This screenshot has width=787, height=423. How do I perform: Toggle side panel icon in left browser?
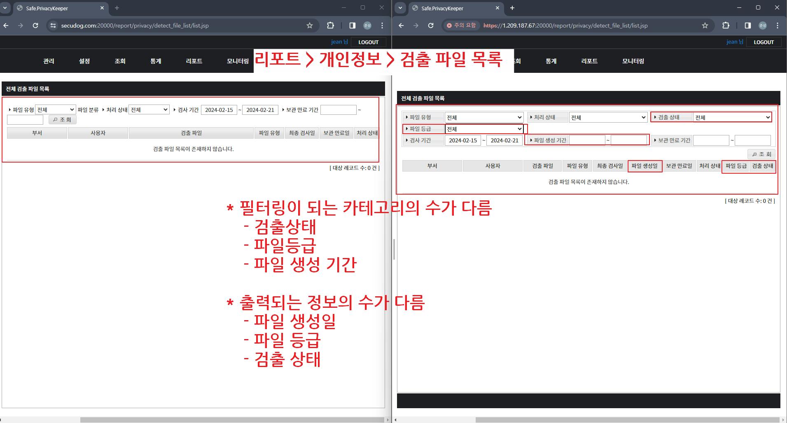(353, 26)
